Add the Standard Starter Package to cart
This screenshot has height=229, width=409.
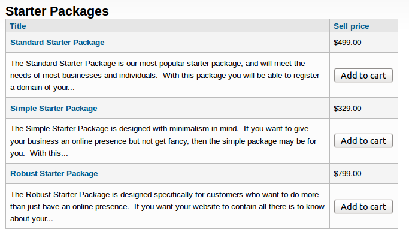click(363, 76)
